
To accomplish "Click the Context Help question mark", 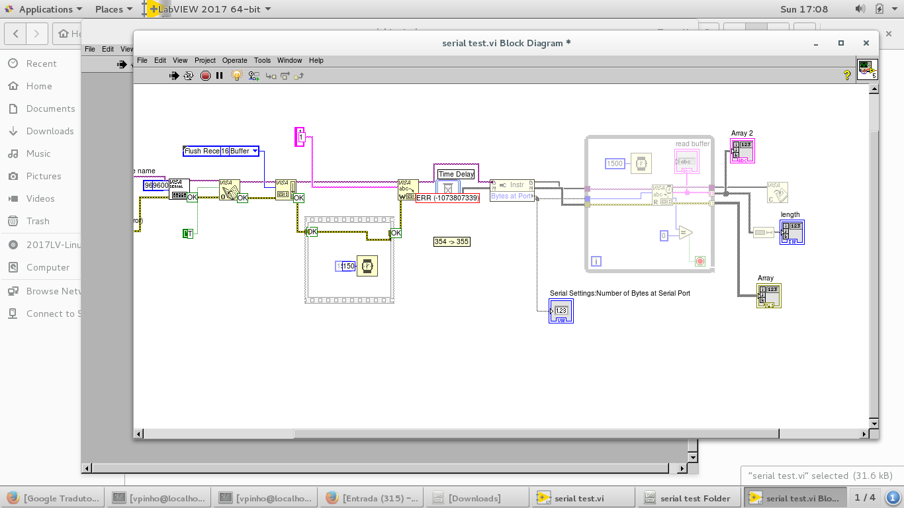I will pyautogui.click(x=847, y=76).
